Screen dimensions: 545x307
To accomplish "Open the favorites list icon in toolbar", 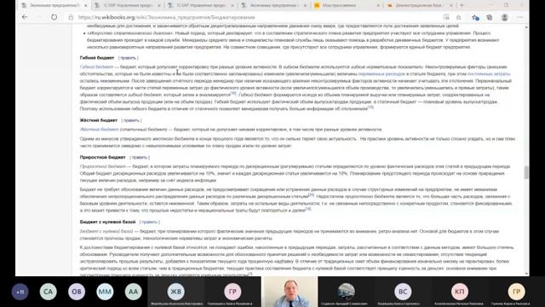I will tap(475, 17).
